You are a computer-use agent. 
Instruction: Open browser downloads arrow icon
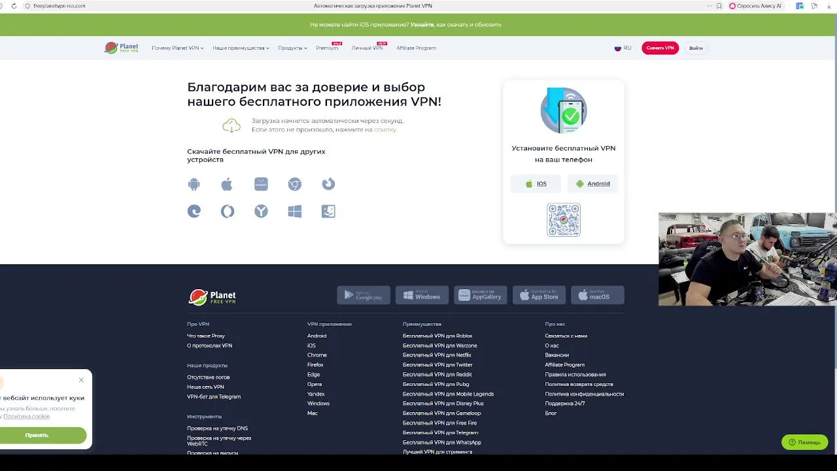[x=828, y=6]
